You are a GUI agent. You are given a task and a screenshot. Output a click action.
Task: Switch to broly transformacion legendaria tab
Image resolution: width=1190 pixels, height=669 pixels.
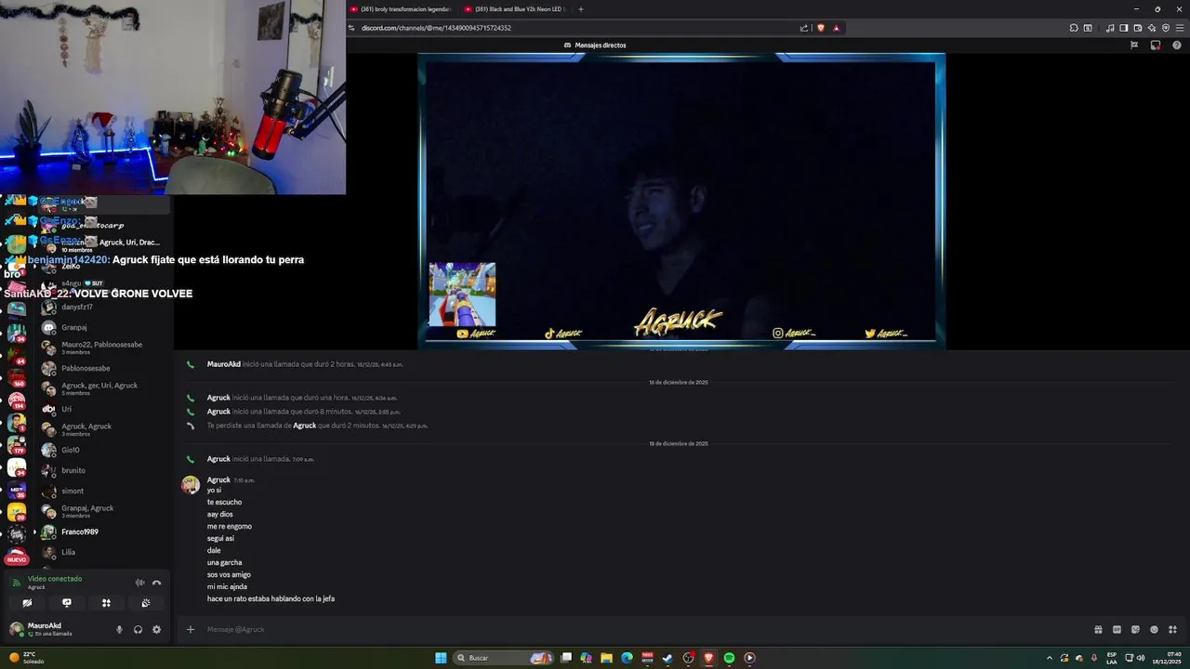click(401, 9)
